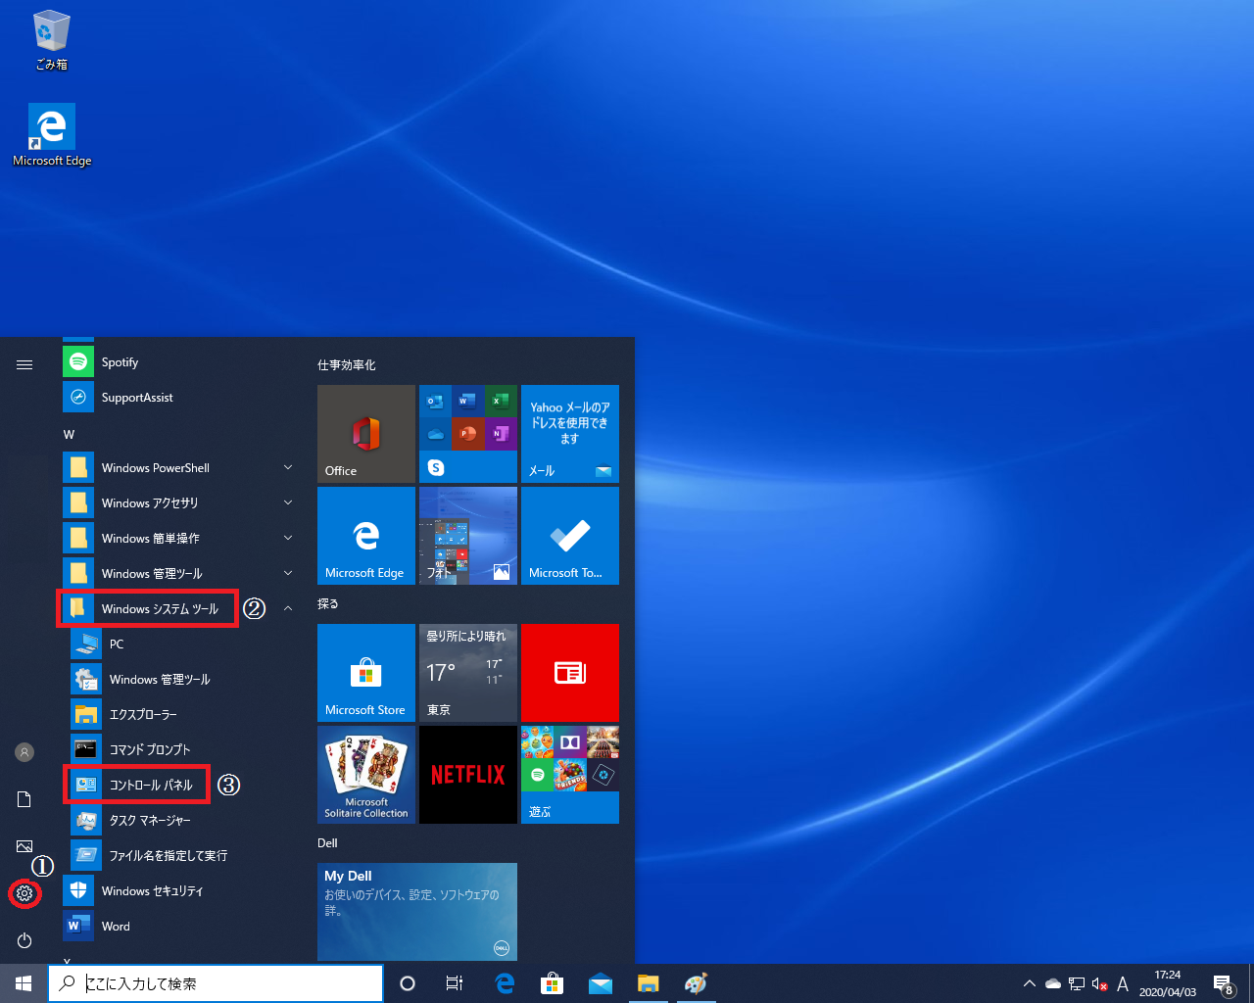The width and height of the screenshot is (1254, 1003).
Task: Click IME input mode indicator A
Action: click(x=1123, y=983)
